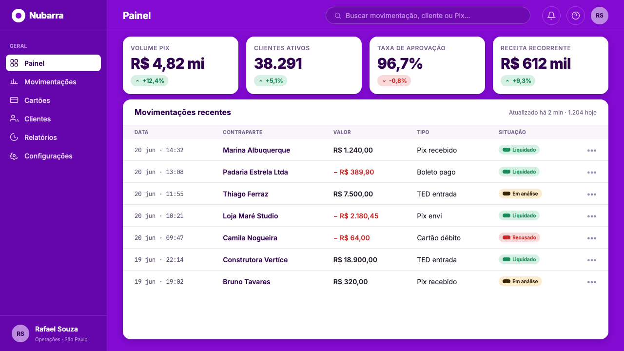Open the more options for Marina Albuquerque
Screen dimensions: 624x351
pyautogui.click(x=592, y=150)
